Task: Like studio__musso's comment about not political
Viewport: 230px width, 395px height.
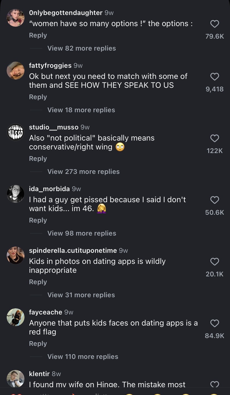Action: coord(214,138)
